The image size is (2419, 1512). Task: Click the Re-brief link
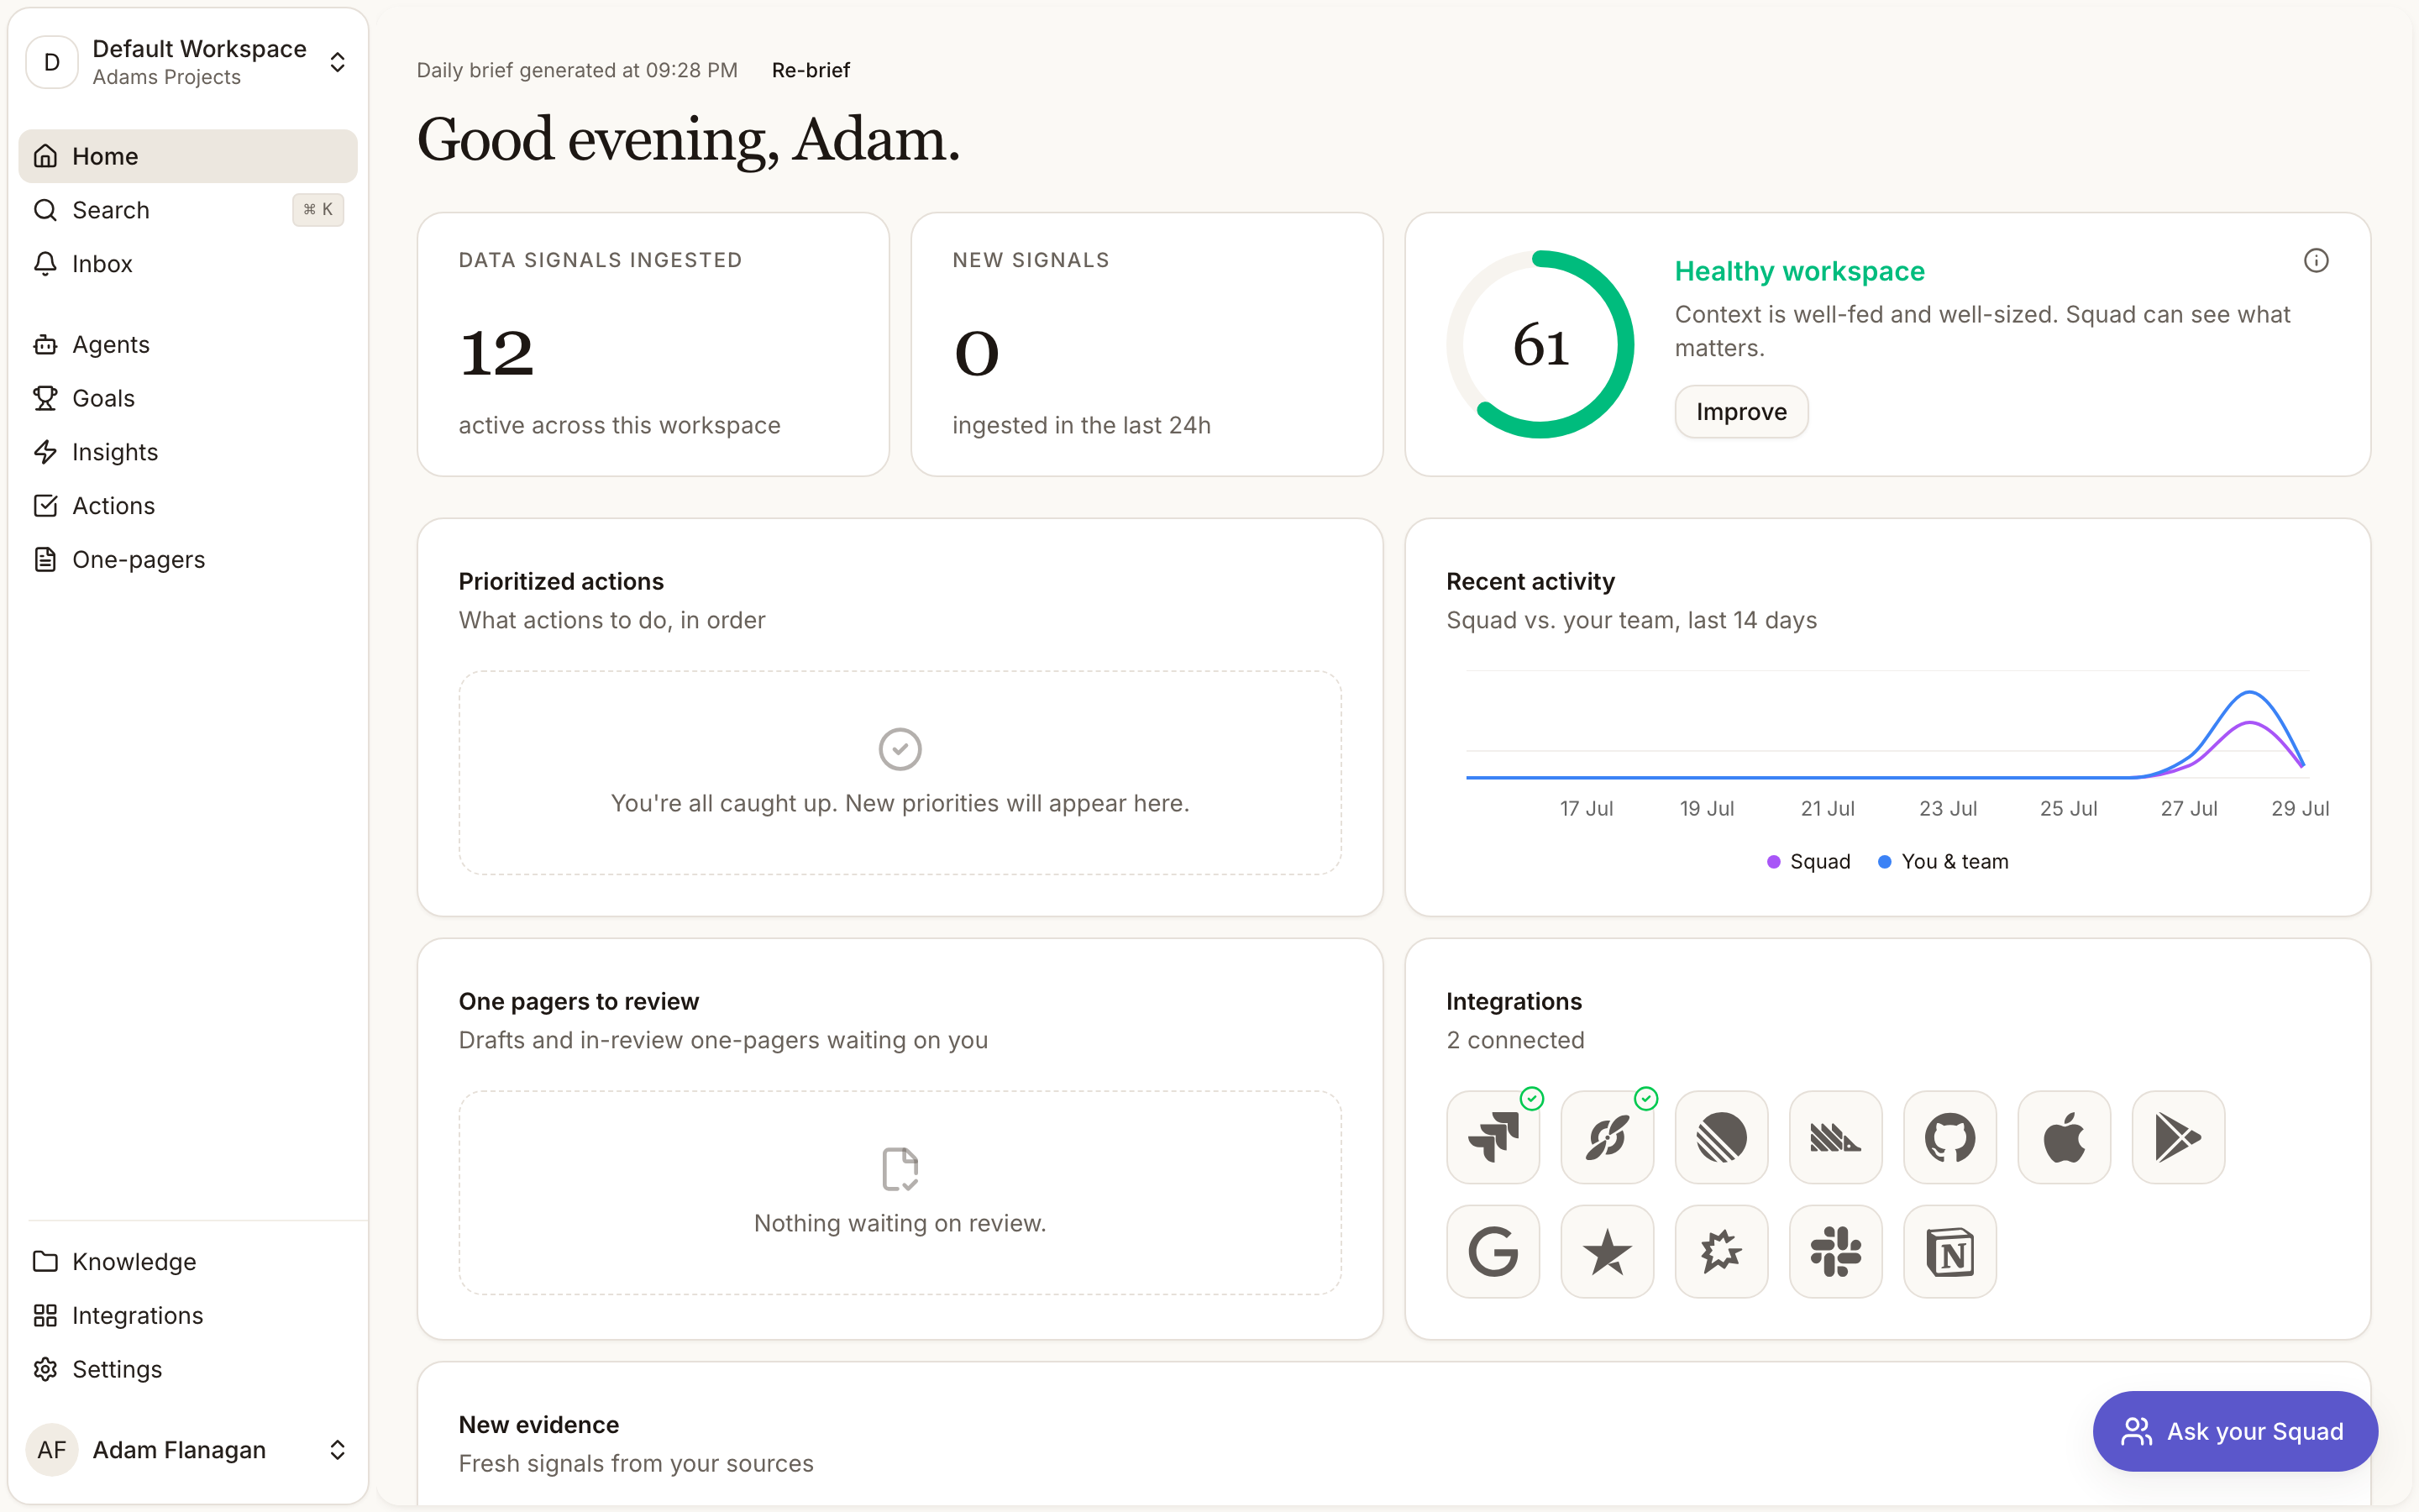pos(811,70)
